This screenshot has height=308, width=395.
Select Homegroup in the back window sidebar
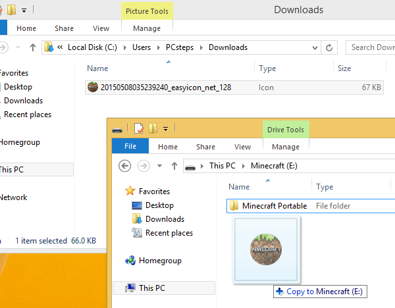[x=20, y=142]
